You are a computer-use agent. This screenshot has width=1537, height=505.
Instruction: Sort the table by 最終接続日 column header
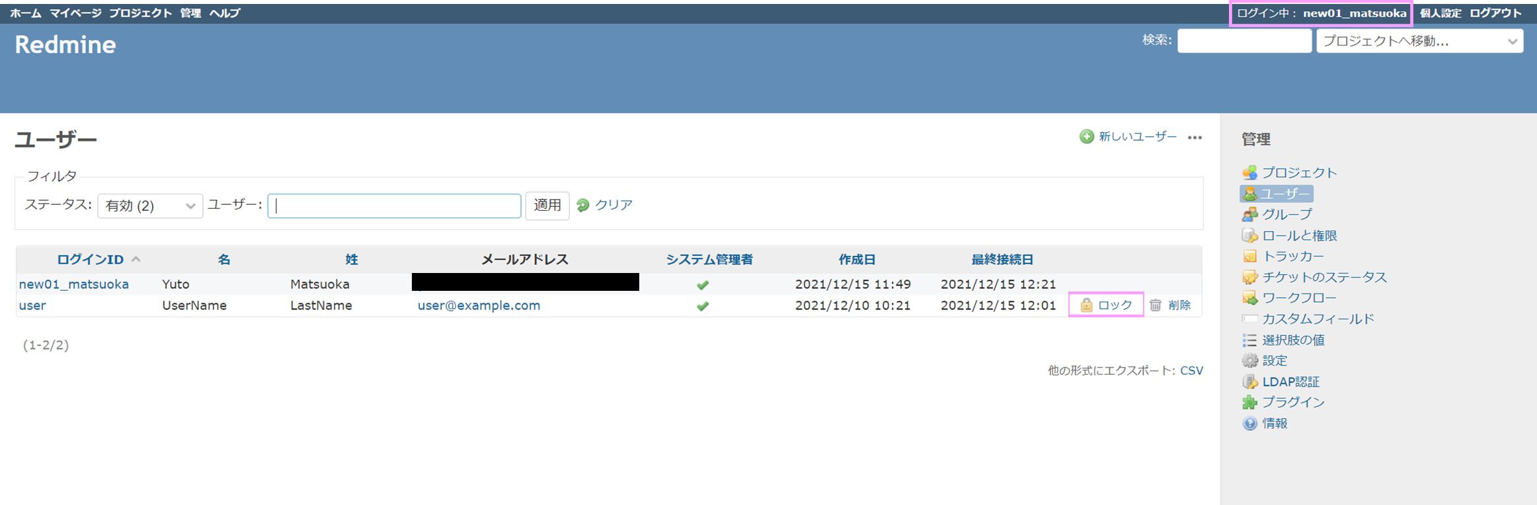(x=1002, y=259)
